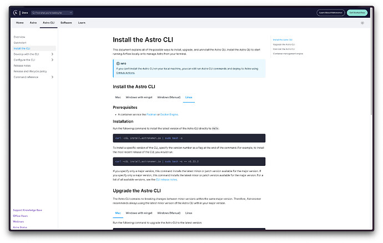The height and width of the screenshot is (243, 383).
Task: Open the Astro nav tab
Action: [33, 23]
